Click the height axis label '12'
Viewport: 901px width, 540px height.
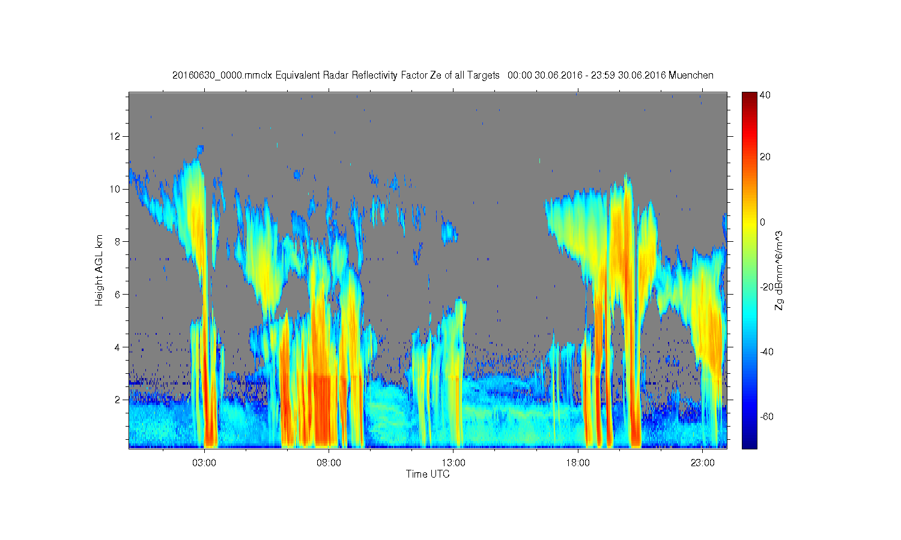point(116,136)
